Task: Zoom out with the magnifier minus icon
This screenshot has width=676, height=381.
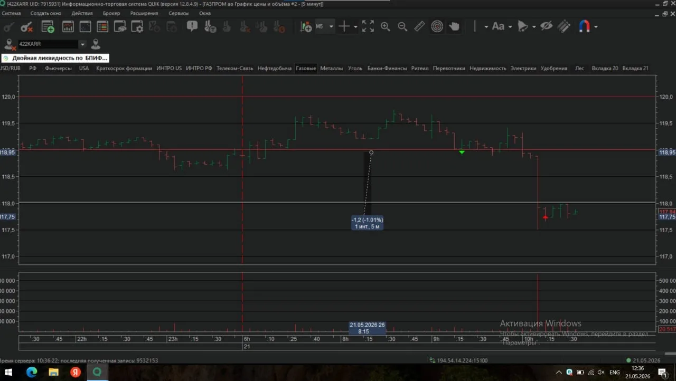Action: tap(402, 26)
